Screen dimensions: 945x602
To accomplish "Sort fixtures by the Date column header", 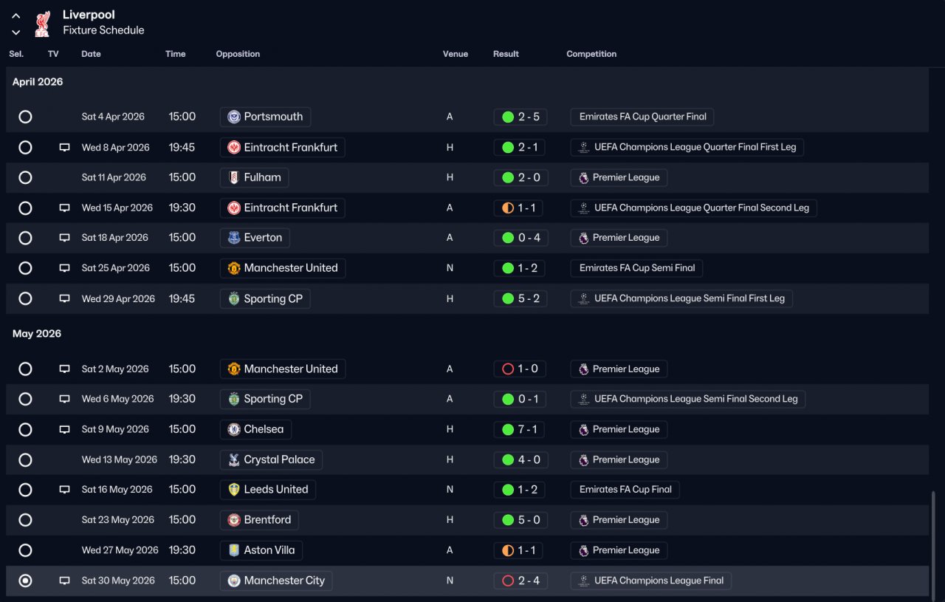I will point(91,54).
